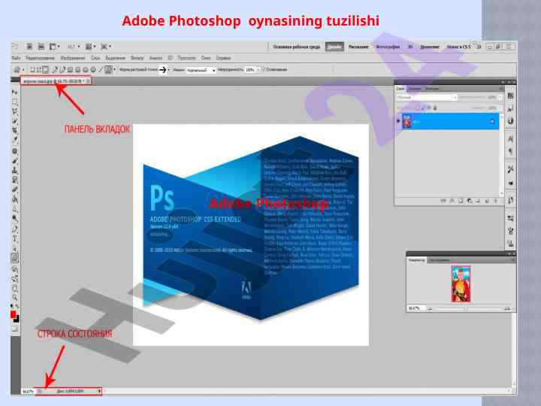Click the red foreground color swatch

click(14, 314)
